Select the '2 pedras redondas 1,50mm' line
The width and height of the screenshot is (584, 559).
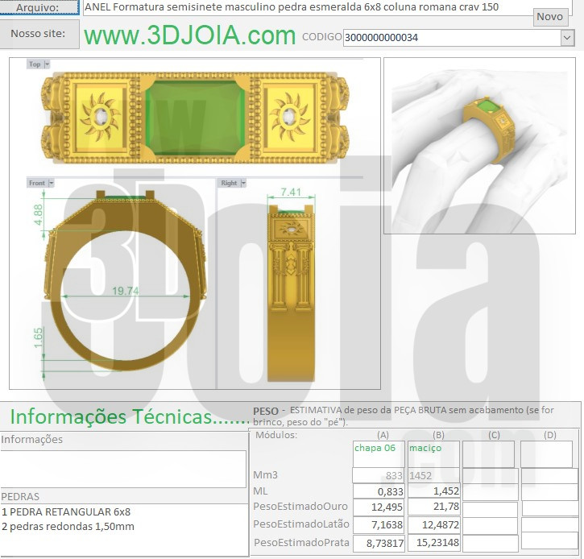click(x=68, y=527)
